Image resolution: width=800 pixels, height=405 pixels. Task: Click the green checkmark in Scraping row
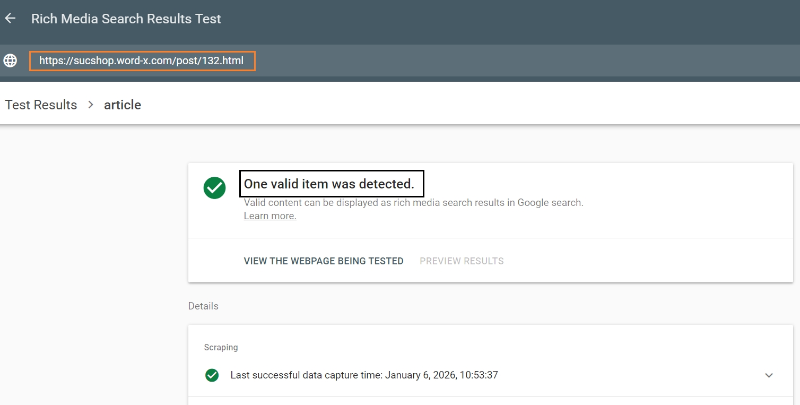212,375
